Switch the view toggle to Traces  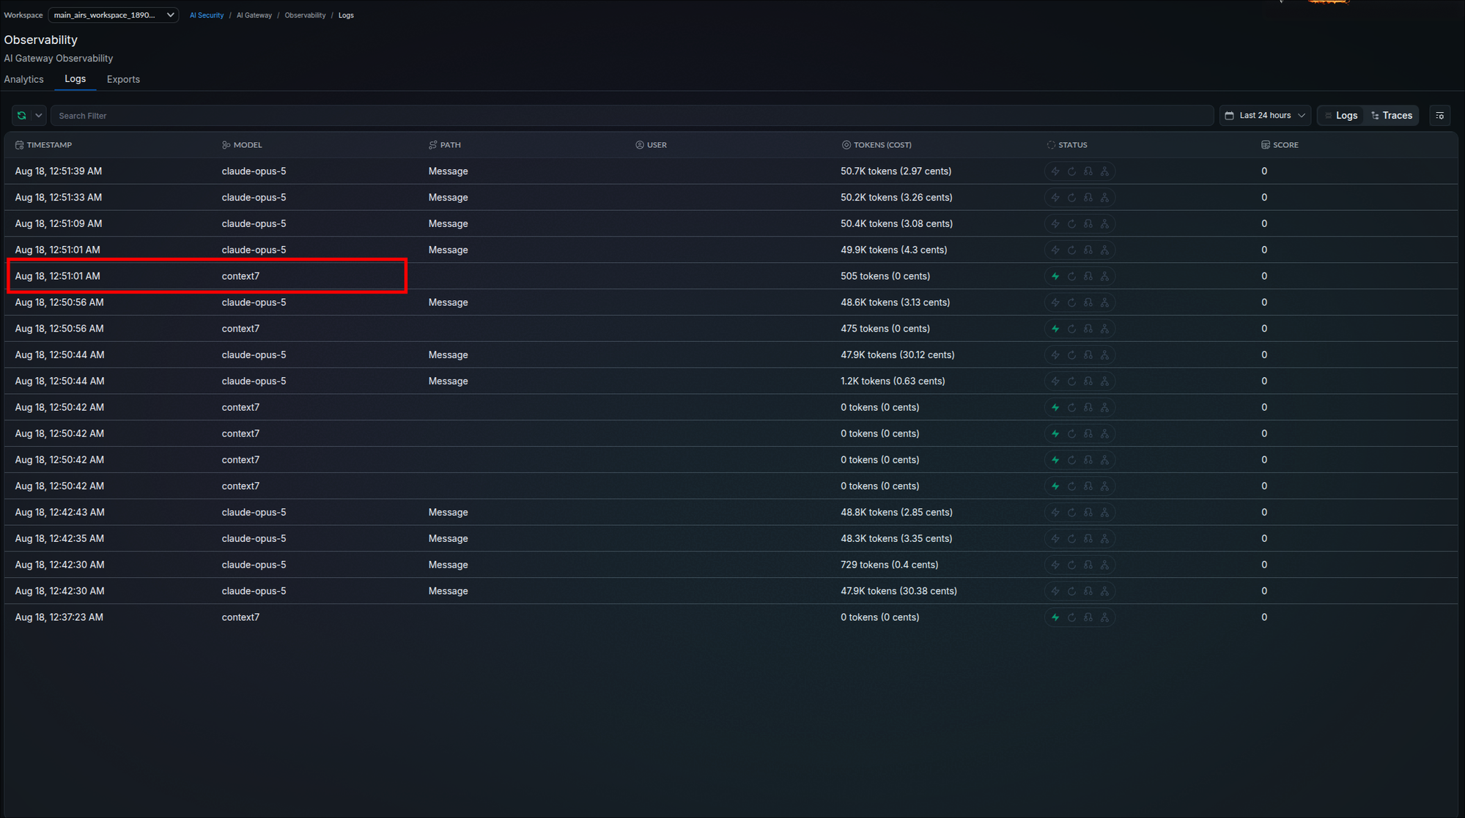click(1391, 116)
